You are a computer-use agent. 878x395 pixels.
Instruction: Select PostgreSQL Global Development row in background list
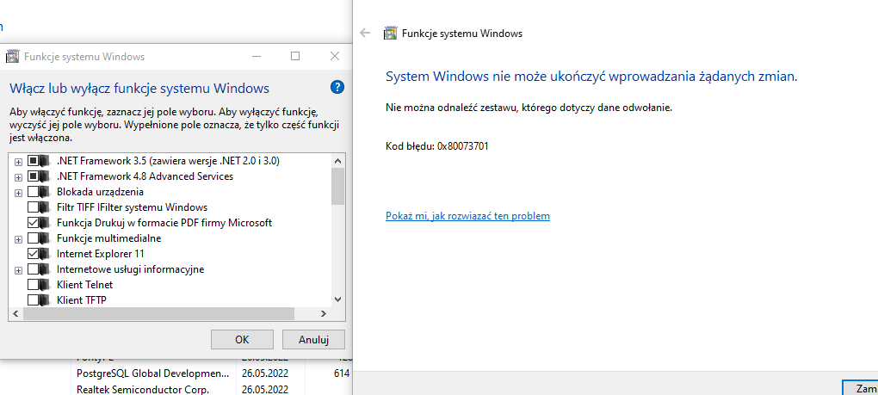212,373
